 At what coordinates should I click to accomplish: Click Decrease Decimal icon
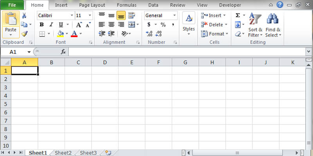pos(158,34)
